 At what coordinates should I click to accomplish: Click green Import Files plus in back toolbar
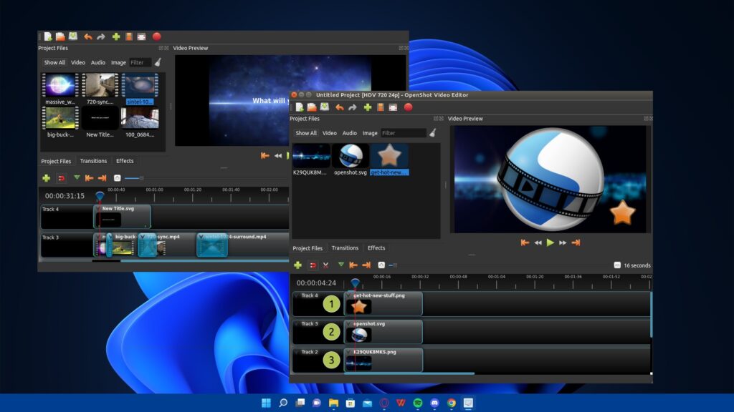pos(116,36)
